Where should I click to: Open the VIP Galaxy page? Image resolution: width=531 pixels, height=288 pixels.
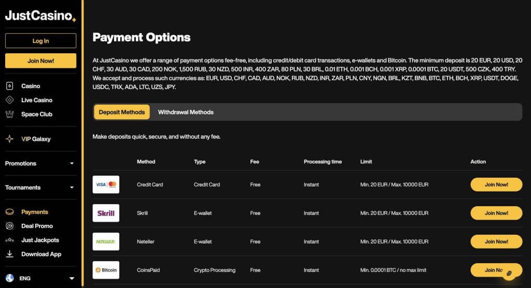tap(36, 139)
